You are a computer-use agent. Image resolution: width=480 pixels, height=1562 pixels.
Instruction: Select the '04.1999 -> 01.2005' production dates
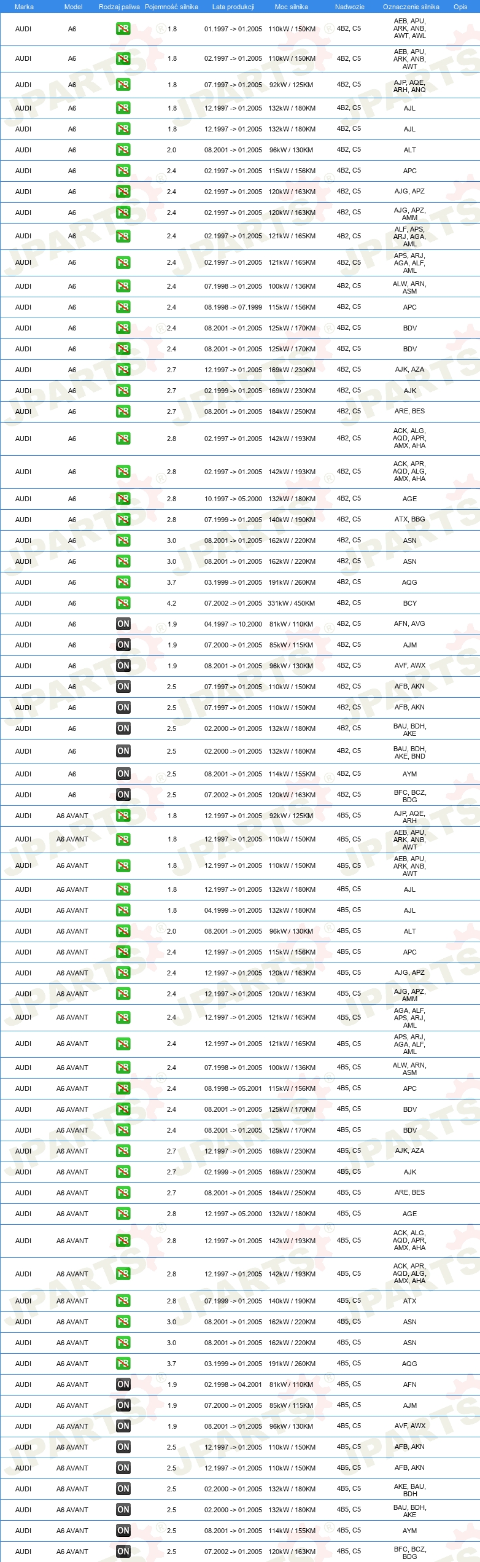(233, 910)
